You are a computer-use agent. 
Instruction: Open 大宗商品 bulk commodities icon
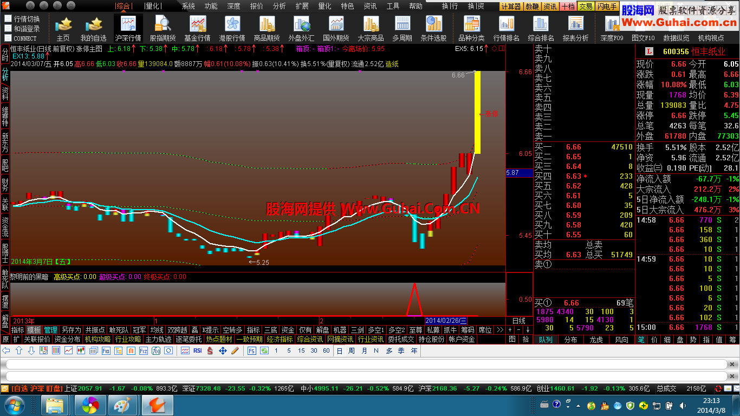371,29
